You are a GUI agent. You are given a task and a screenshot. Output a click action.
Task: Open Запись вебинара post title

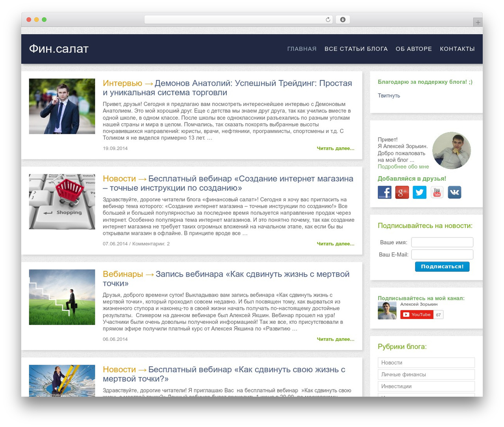coord(226,278)
